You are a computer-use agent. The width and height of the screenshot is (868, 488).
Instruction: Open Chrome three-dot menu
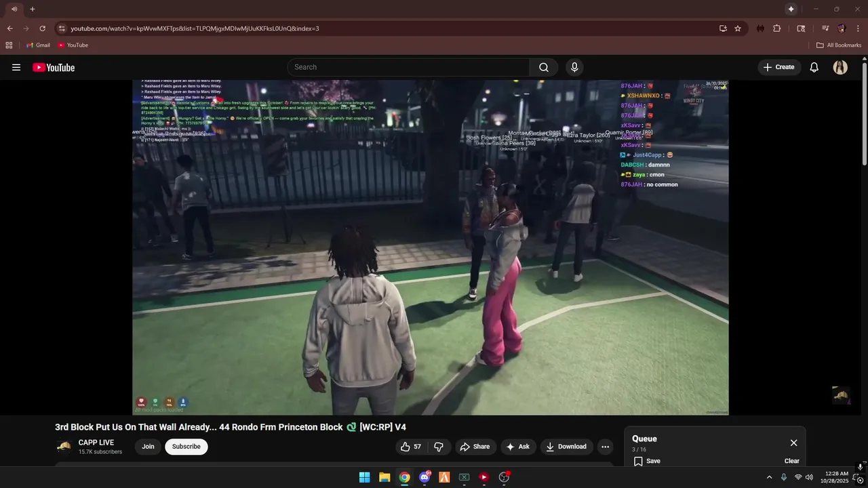coord(858,28)
